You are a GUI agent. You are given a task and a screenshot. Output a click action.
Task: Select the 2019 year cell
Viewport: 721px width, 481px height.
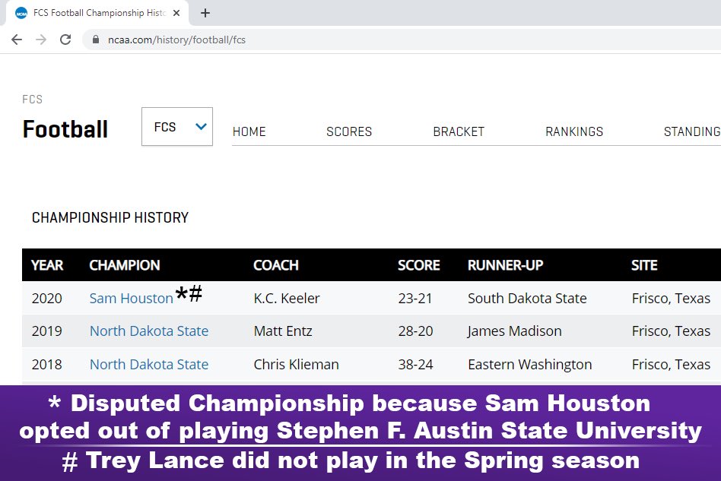click(x=47, y=331)
